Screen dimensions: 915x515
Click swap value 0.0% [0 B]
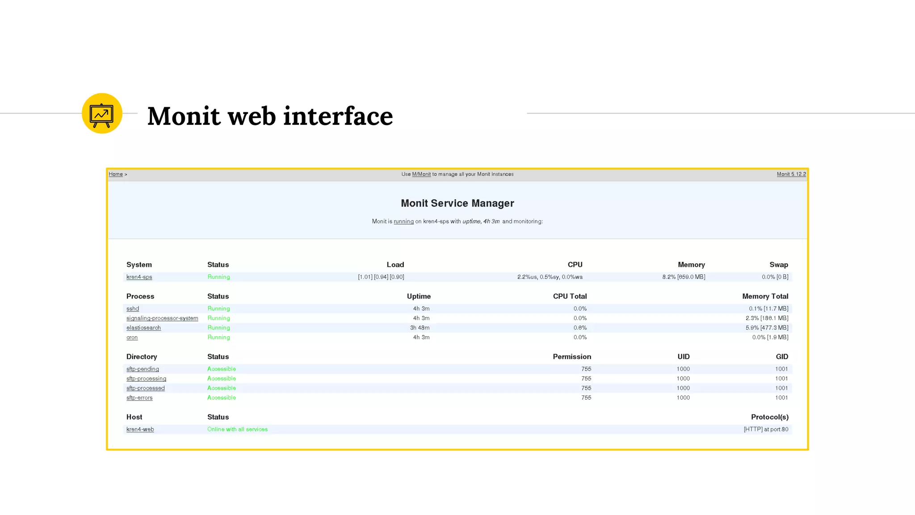[775, 277]
